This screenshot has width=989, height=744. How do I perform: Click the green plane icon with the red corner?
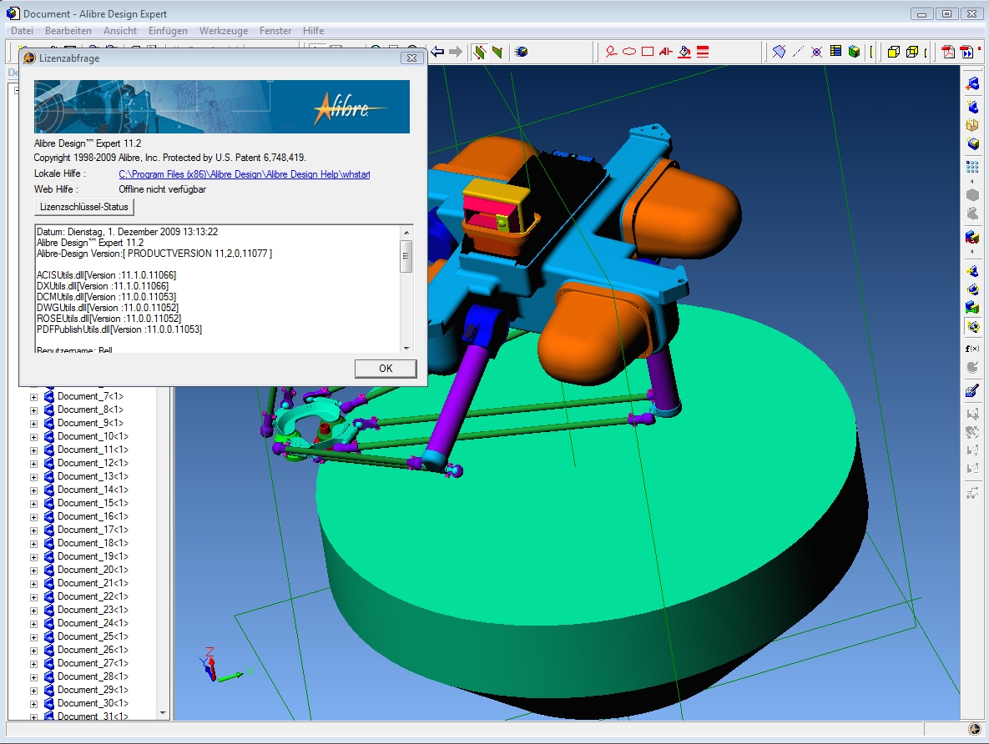497,52
